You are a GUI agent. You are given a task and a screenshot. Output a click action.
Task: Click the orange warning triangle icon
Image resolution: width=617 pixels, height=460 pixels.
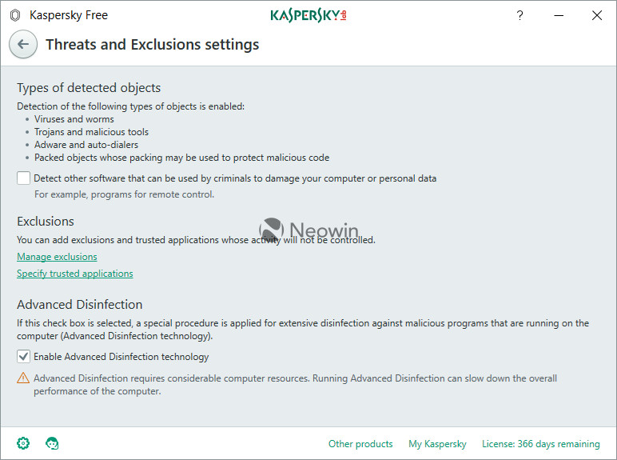[x=23, y=378]
